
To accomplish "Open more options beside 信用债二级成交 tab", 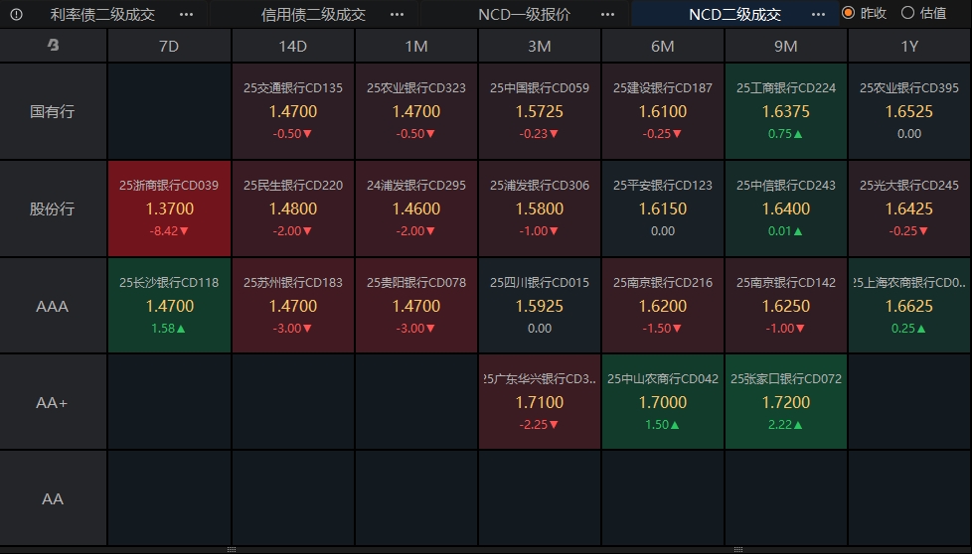I will point(398,15).
